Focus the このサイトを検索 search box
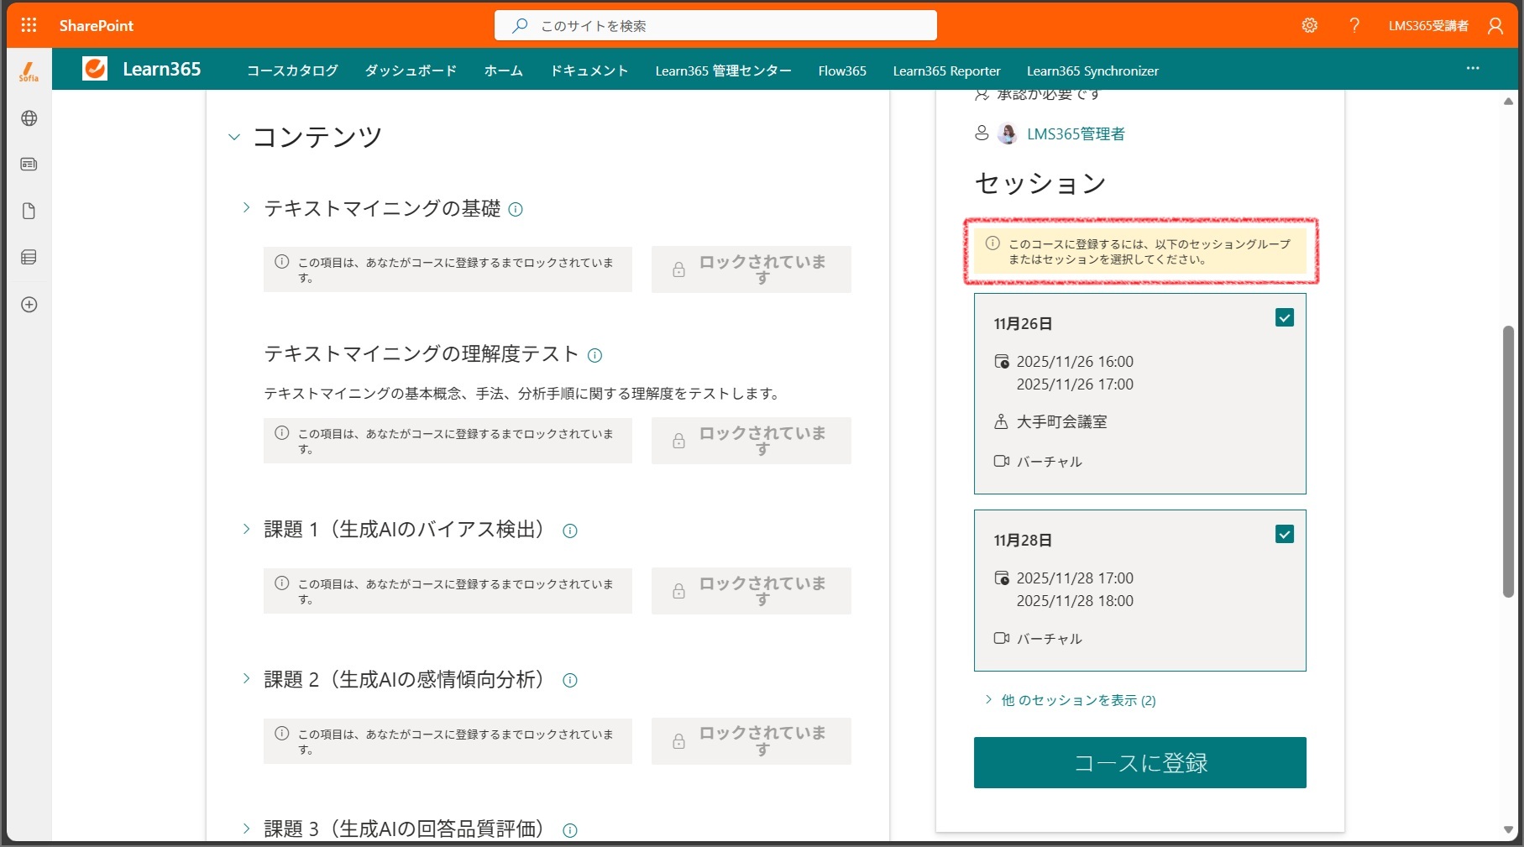This screenshot has height=847, width=1524. [715, 25]
